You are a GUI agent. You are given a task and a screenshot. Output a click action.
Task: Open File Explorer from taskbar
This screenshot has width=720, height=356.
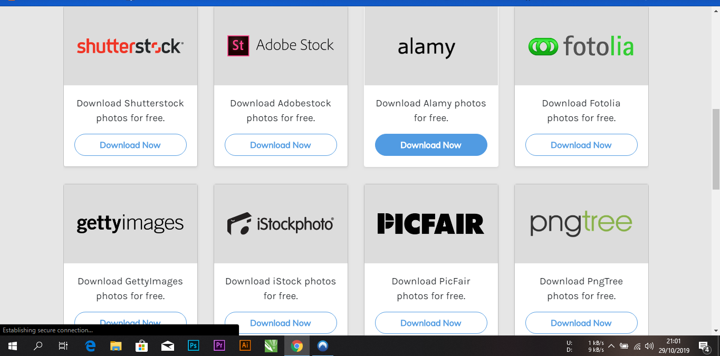pos(116,346)
